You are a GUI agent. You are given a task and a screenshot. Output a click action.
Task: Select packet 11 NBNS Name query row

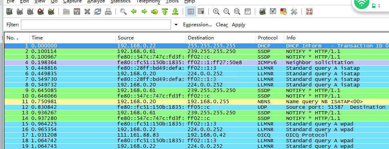(197, 102)
